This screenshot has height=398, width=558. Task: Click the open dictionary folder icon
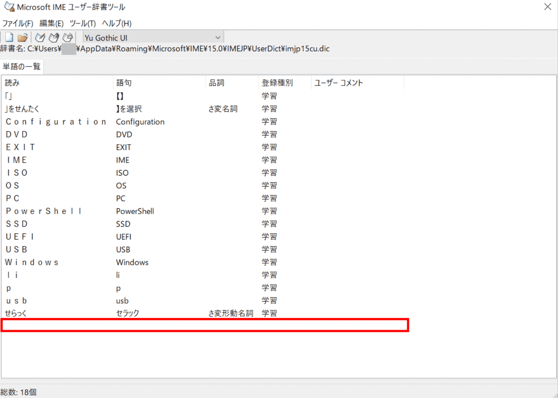23,37
